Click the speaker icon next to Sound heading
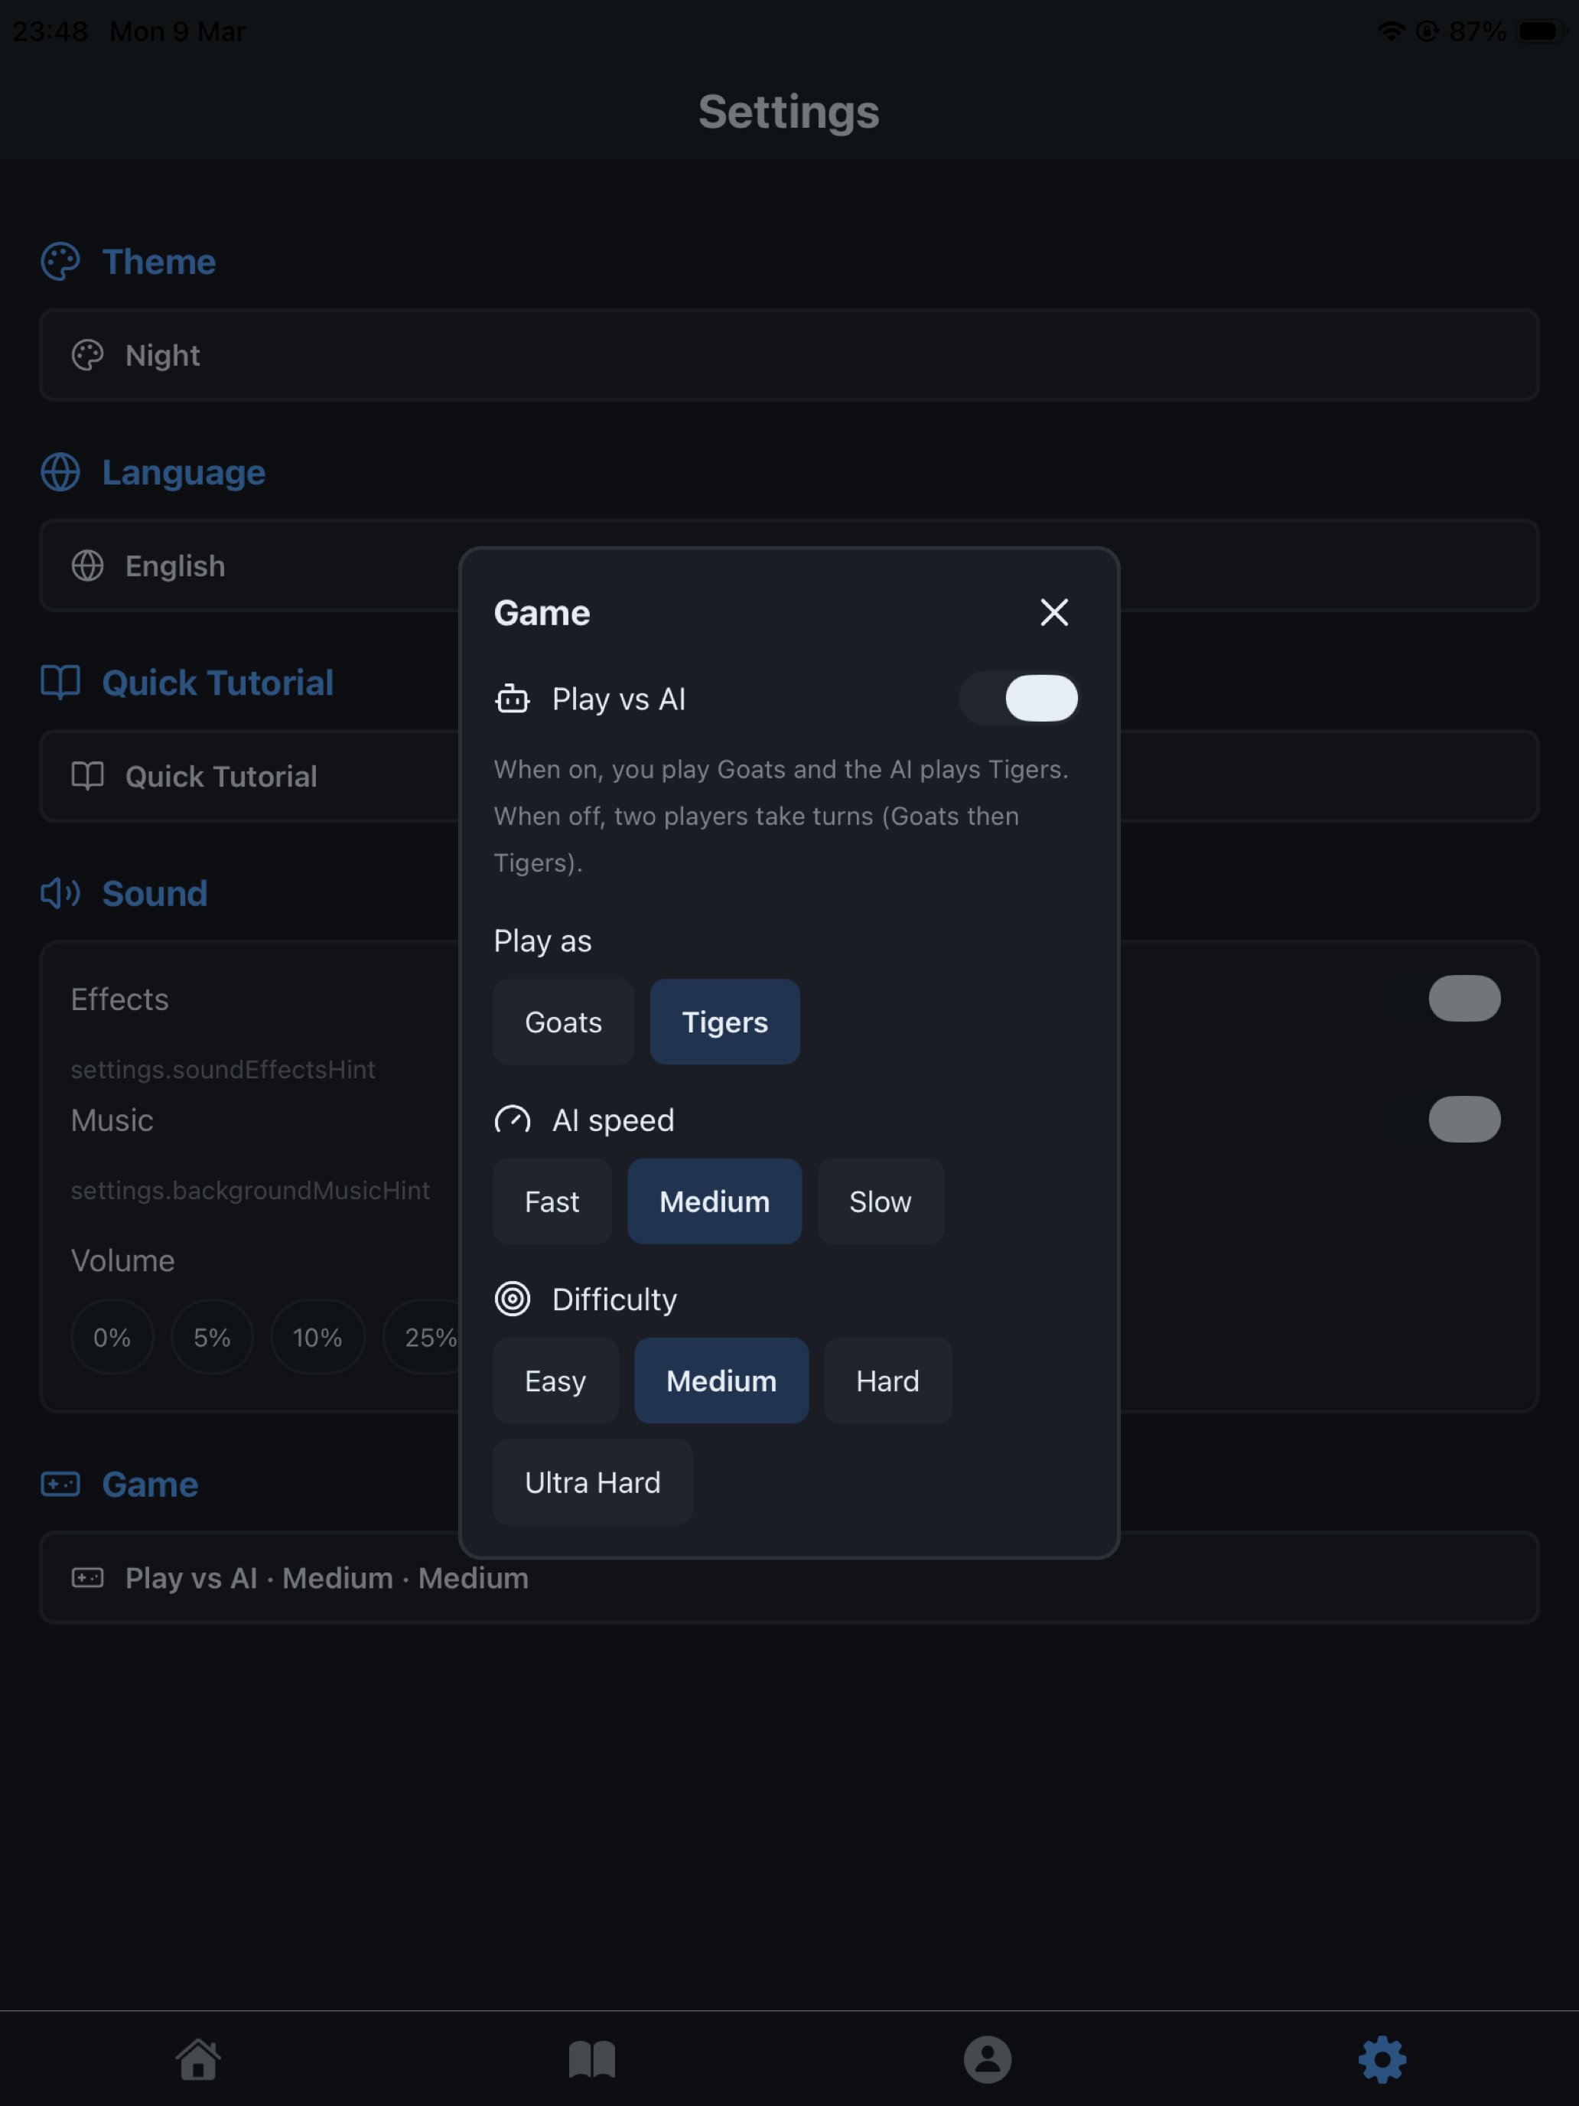This screenshot has width=1579, height=2106. click(x=60, y=893)
